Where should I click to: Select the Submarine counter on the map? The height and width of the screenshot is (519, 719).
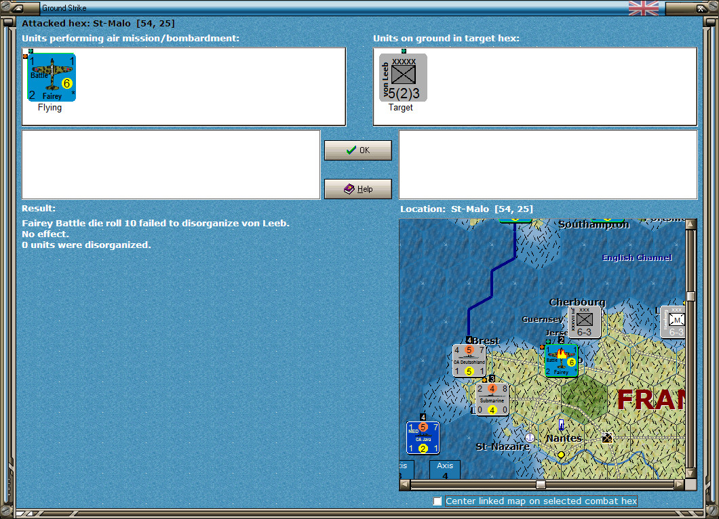tap(492, 400)
